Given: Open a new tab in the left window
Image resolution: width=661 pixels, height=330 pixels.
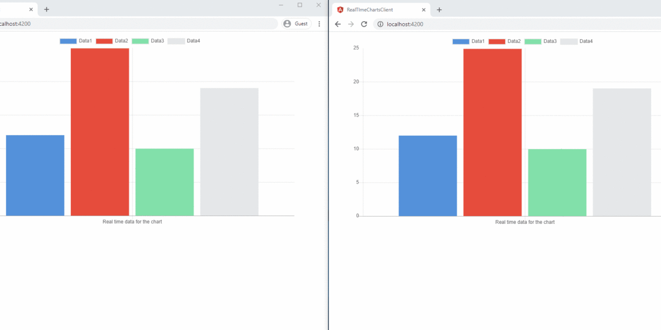Looking at the screenshot, I should point(46,9).
